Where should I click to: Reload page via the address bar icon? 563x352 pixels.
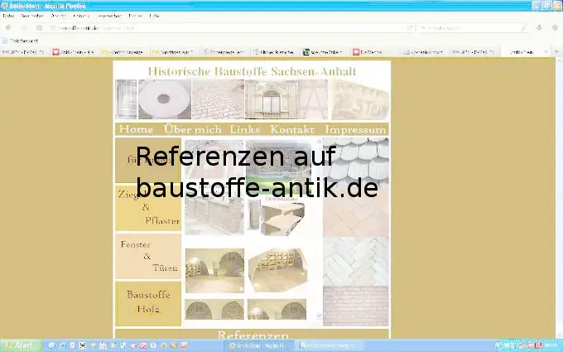click(x=410, y=28)
